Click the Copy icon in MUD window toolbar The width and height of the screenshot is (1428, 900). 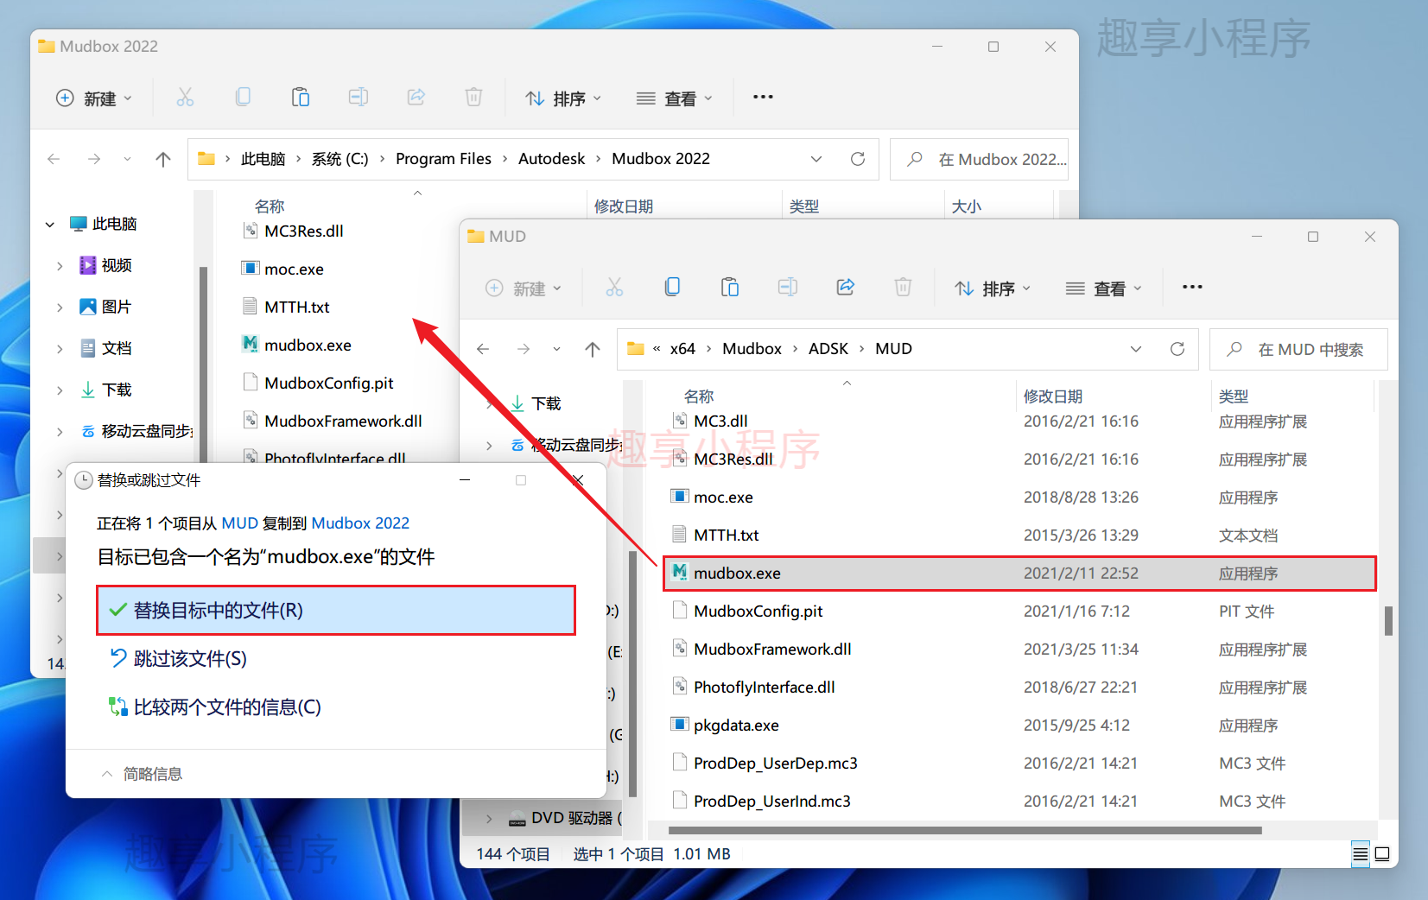(672, 288)
